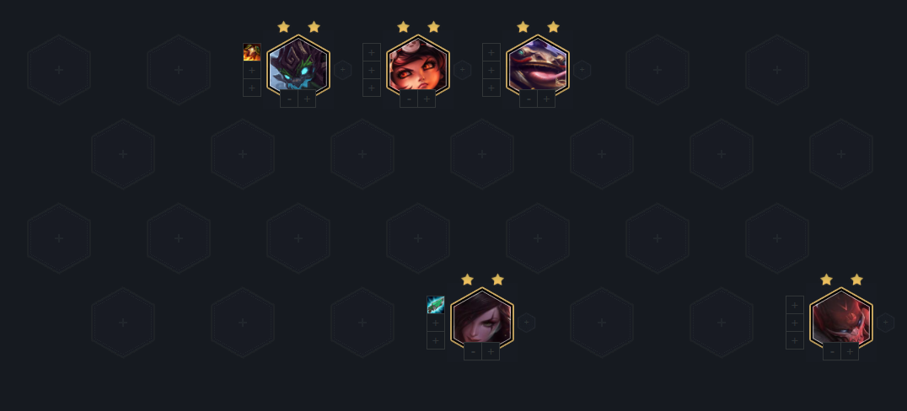Screen dimensions: 907x411
Task: Click Katarina's equipped green gun item icon
Action: [436, 305]
